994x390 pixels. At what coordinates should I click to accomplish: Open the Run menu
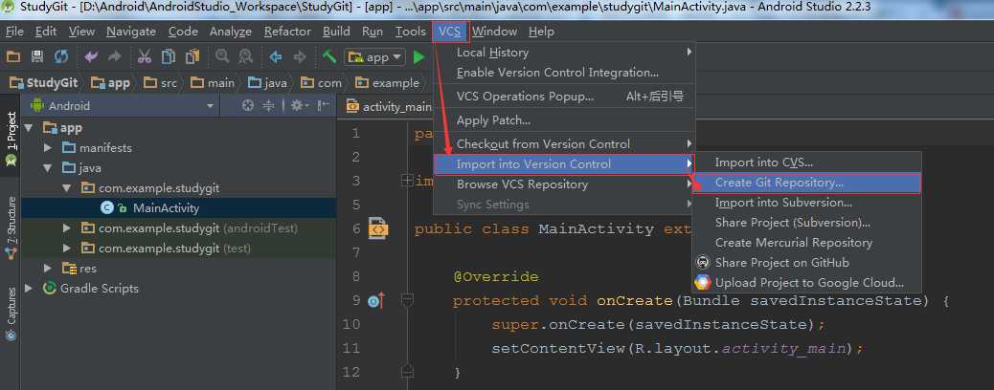click(373, 31)
